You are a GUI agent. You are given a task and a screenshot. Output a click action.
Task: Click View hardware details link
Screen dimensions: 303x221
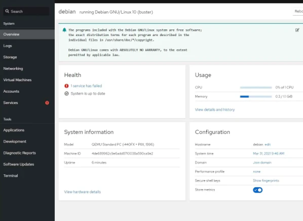82,192
